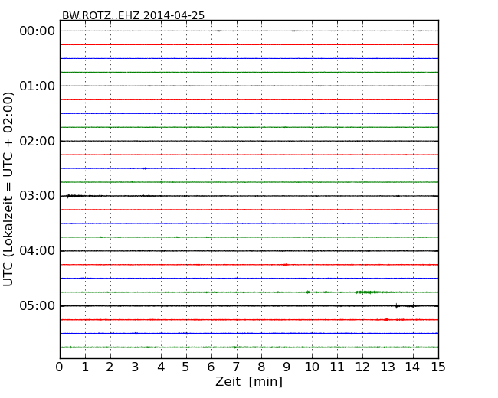Click the Zeit [min] x-axis label

249,381
